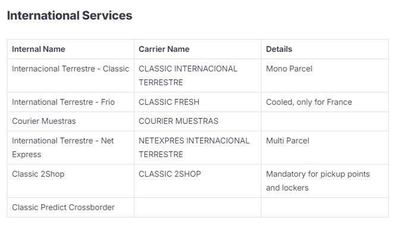Click International Terrestre - Frio cell
The width and height of the screenshot is (409, 227).
[70, 102]
